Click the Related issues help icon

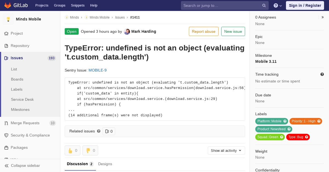coord(99,131)
